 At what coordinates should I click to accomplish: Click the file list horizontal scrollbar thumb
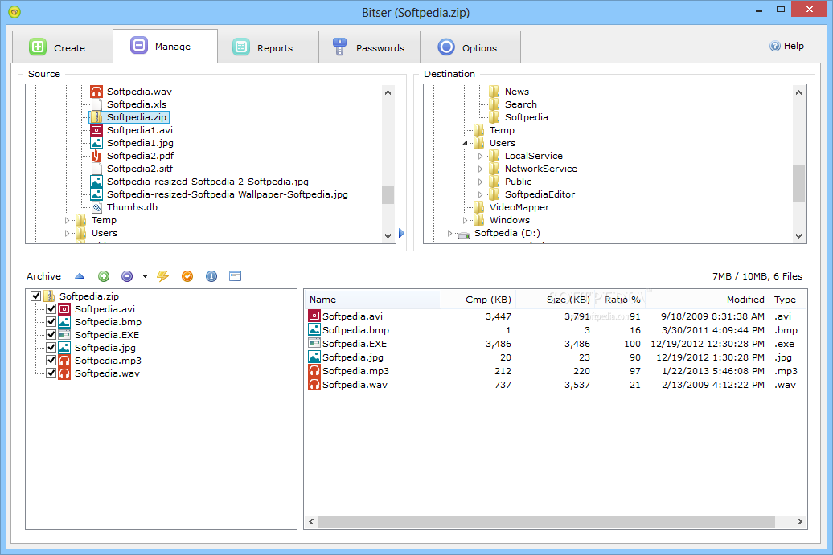546,521
